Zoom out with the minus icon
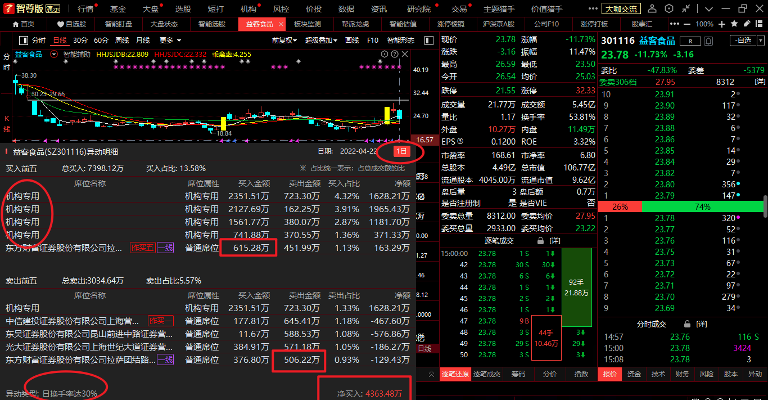 point(688,24)
